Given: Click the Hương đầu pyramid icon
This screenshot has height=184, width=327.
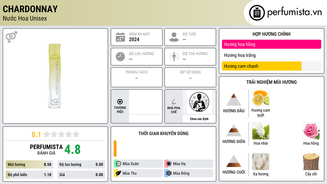Looking at the screenshot, I should pos(234,100).
